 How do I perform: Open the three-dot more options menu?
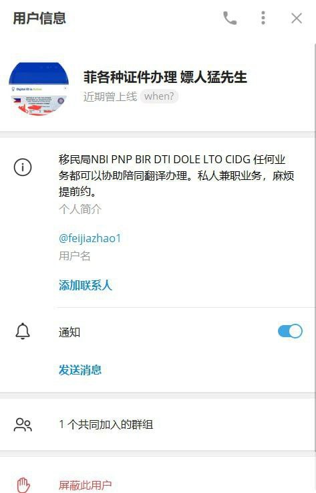pyautogui.click(x=263, y=18)
